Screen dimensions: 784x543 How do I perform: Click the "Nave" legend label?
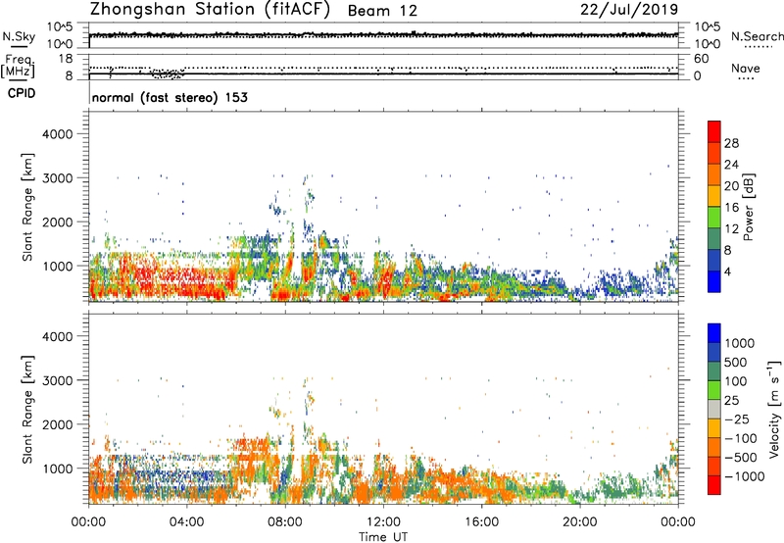tap(746, 69)
